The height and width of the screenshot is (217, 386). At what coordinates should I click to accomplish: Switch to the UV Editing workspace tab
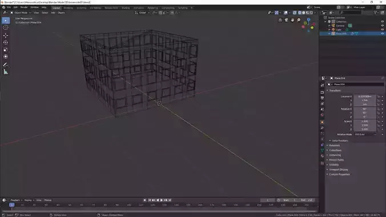pos(95,8)
